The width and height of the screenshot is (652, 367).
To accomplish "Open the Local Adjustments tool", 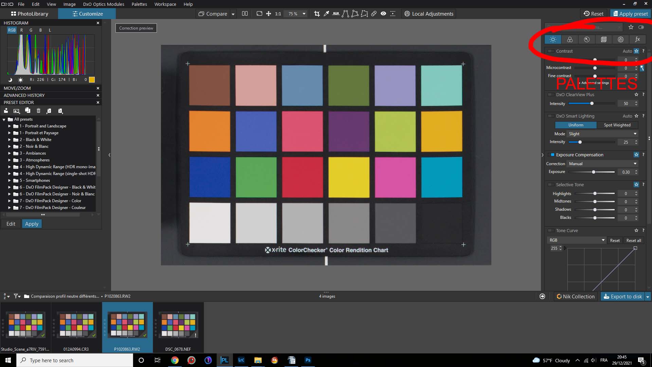I will click(429, 14).
